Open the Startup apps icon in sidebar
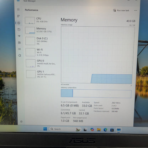This screenshot has width=148, height=148. (x=19, y=36)
